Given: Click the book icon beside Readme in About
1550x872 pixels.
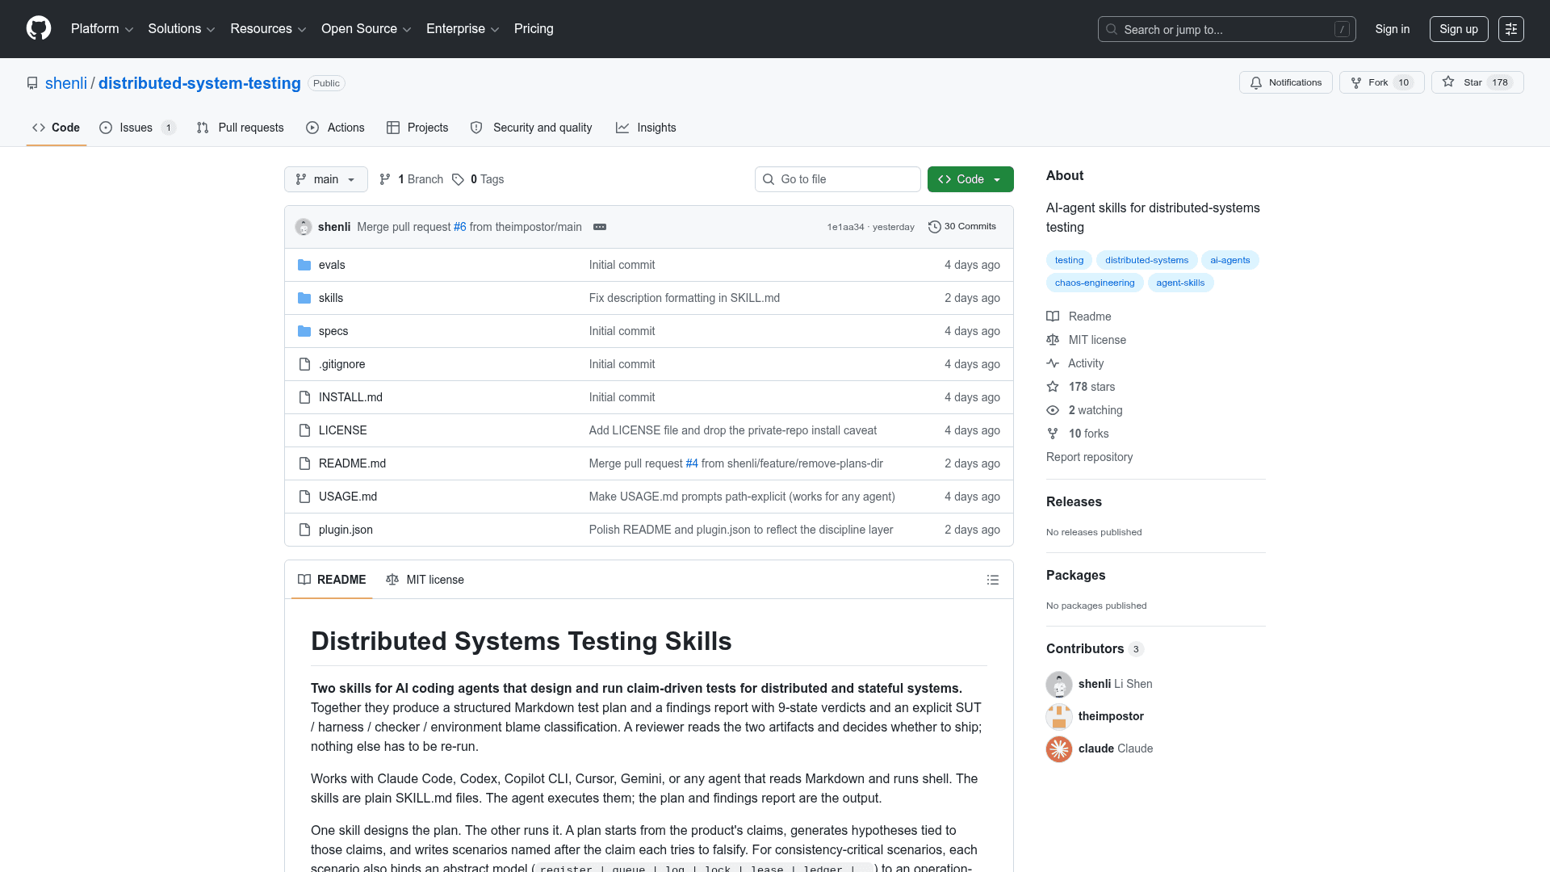Looking at the screenshot, I should coord(1053,317).
